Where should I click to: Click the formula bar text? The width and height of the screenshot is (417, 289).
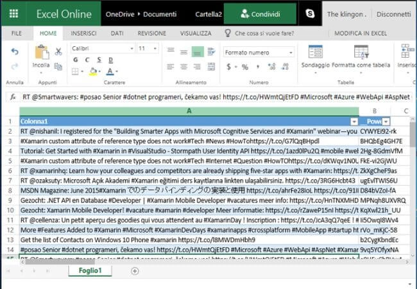(216, 97)
